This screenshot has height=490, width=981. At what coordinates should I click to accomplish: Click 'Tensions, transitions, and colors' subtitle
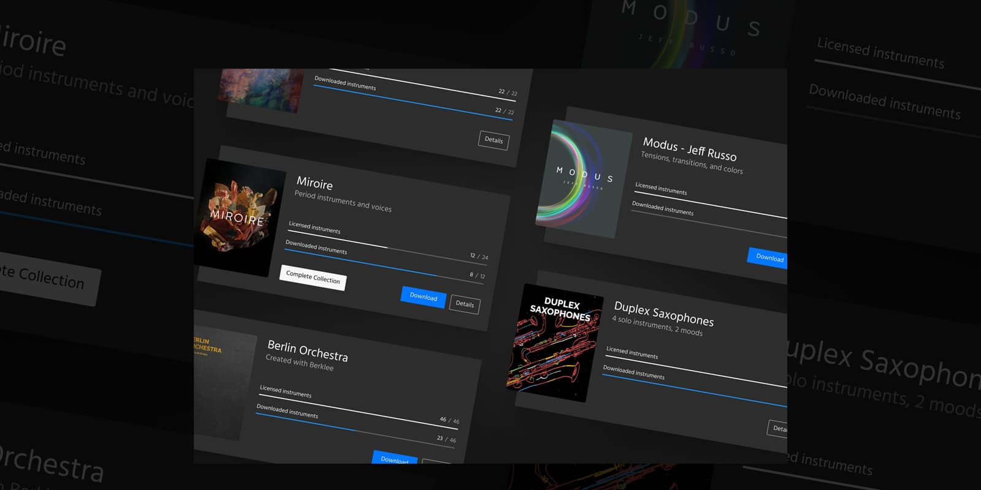coord(692,163)
